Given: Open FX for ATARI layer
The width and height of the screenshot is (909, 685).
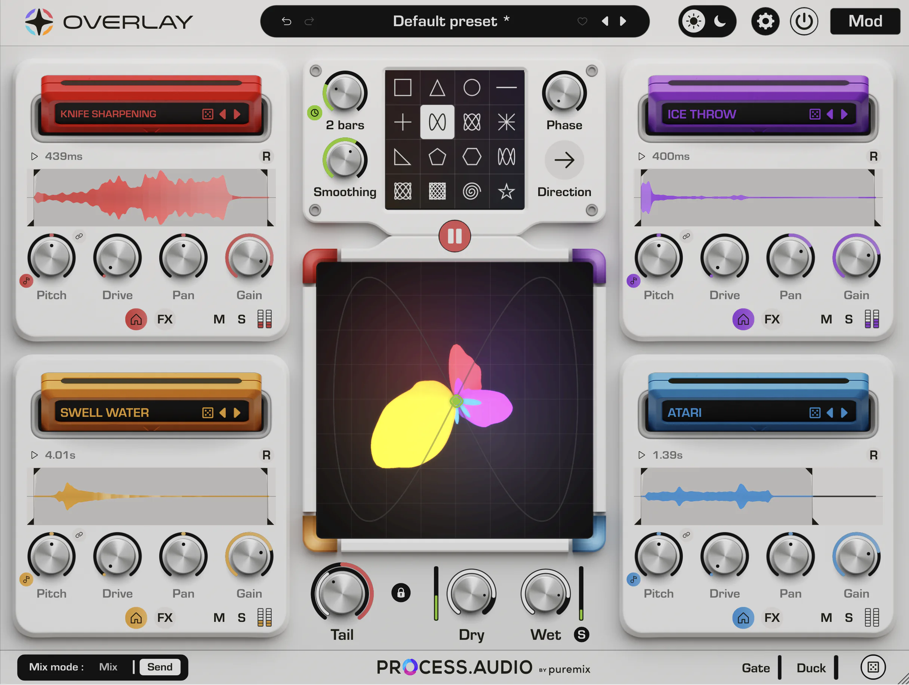Looking at the screenshot, I should [x=772, y=617].
